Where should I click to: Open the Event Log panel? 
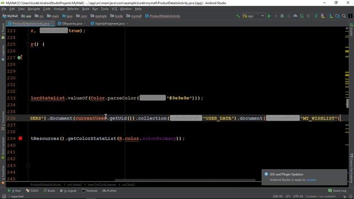[337, 191]
